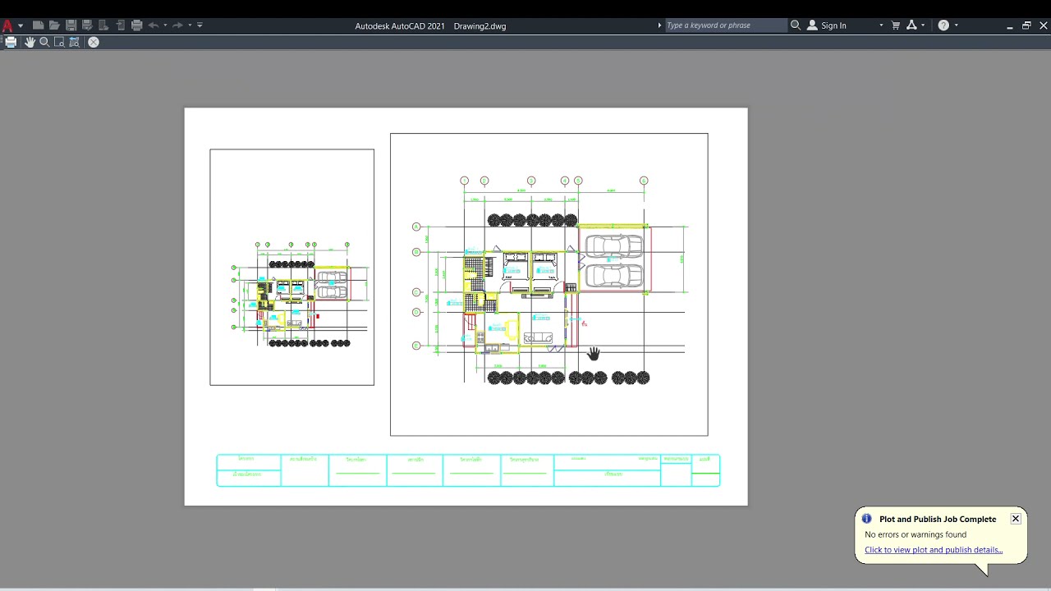Select the Pan hand tool

click(30, 42)
